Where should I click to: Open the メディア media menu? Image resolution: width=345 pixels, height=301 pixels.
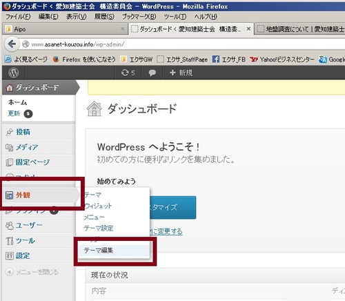[x=27, y=147]
